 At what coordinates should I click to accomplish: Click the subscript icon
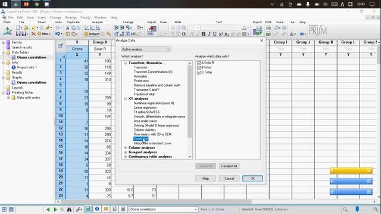tap(226, 34)
